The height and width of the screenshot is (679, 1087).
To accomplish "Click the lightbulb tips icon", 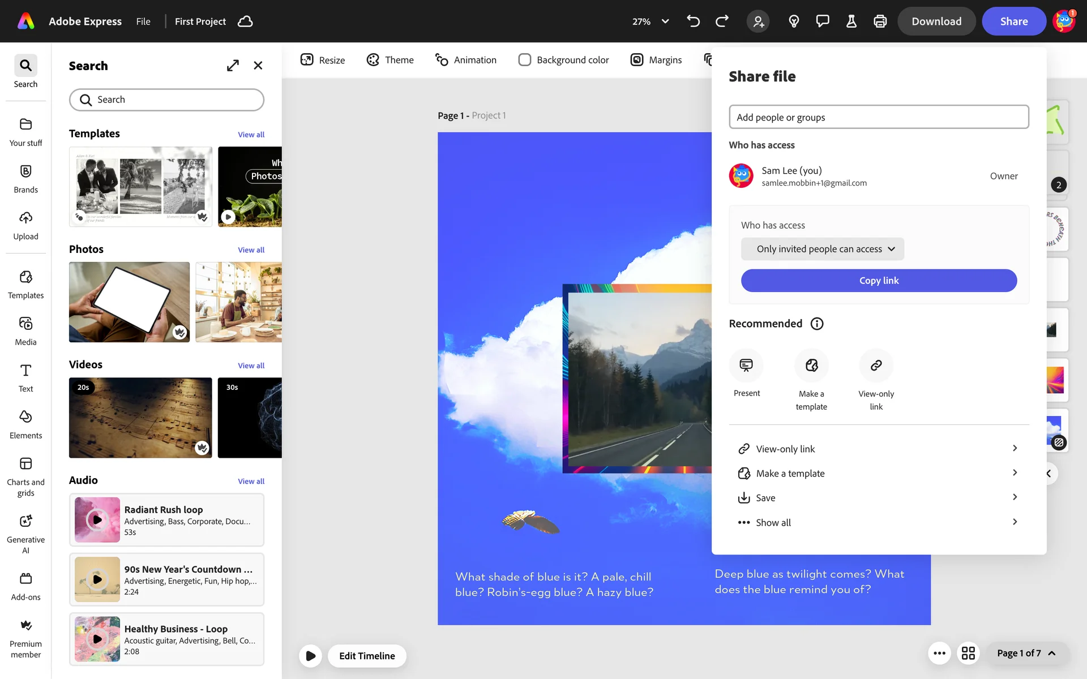I will coord(794,22).
